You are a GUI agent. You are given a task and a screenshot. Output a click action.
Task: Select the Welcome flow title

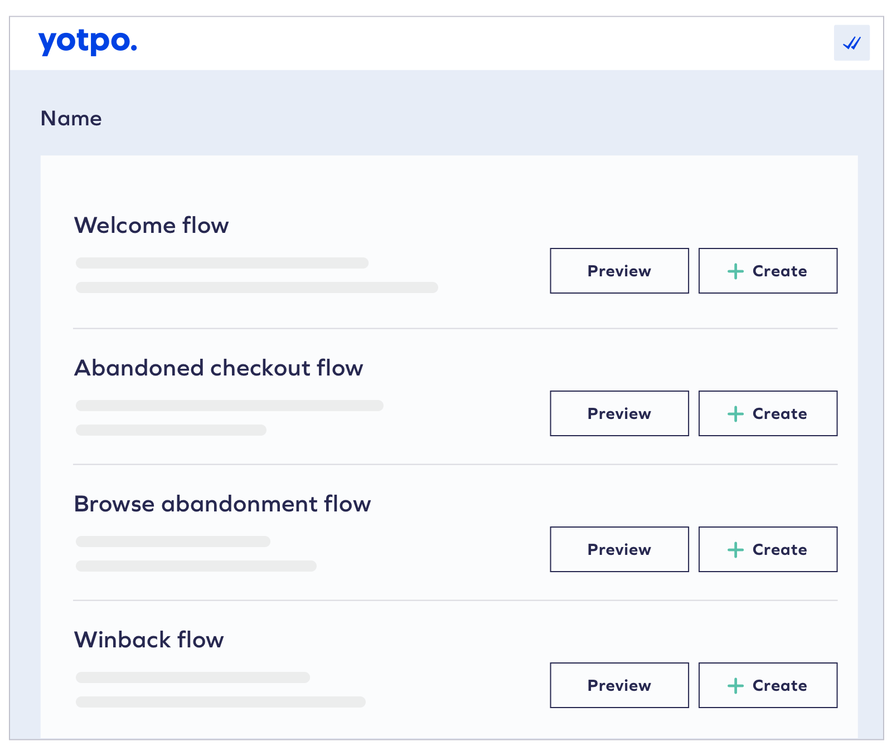coord(151,226)
